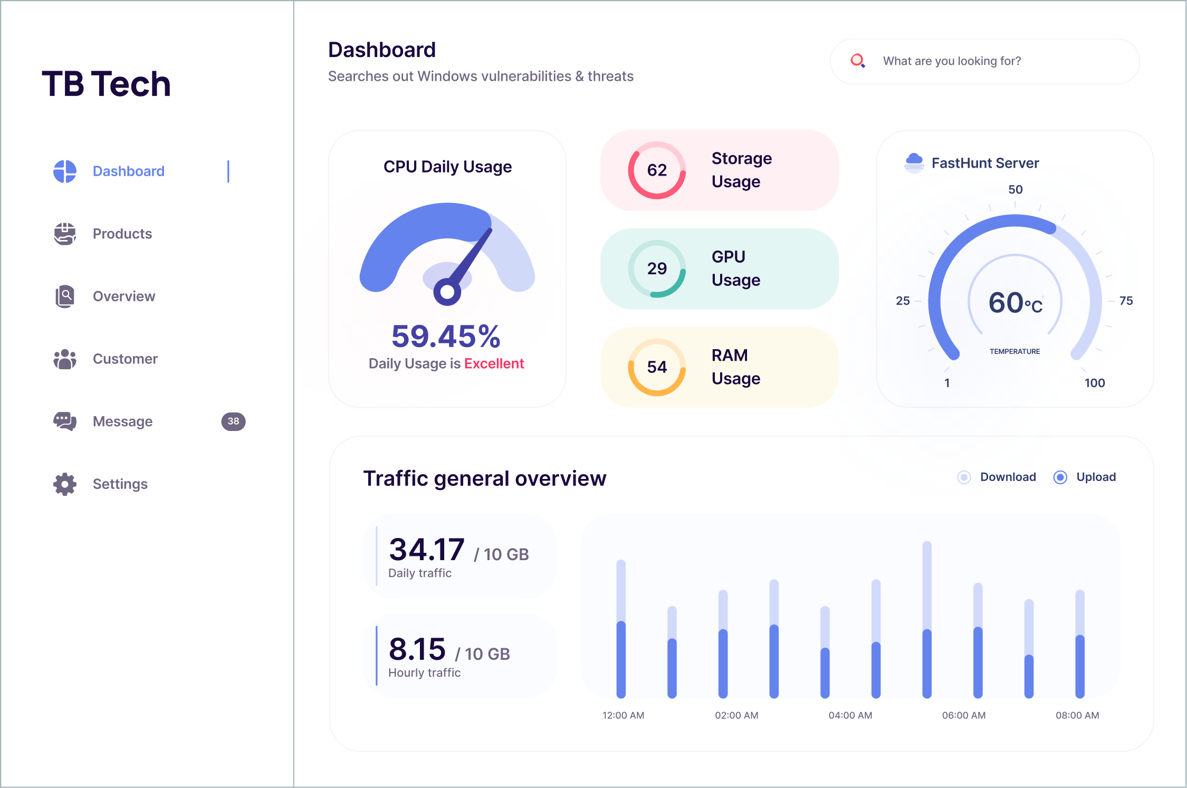
Task: Click the gauge scale label 25
Action: (x=903, y=301)
